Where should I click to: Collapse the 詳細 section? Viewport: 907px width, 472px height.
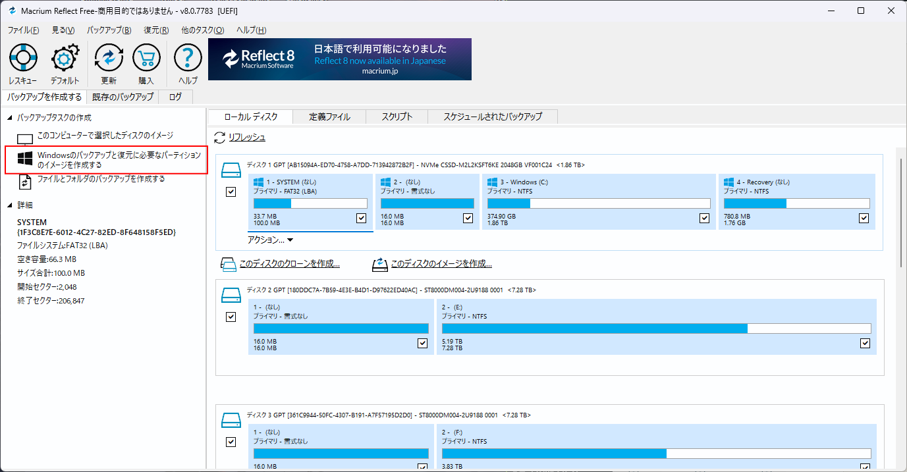pyautogui.click(x=10, y=205)
